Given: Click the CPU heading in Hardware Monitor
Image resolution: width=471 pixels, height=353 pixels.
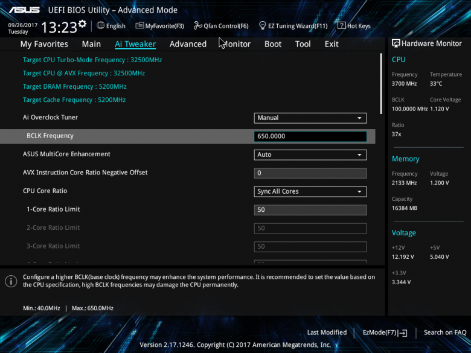Looking at the screenshot, I should [399, 59].
